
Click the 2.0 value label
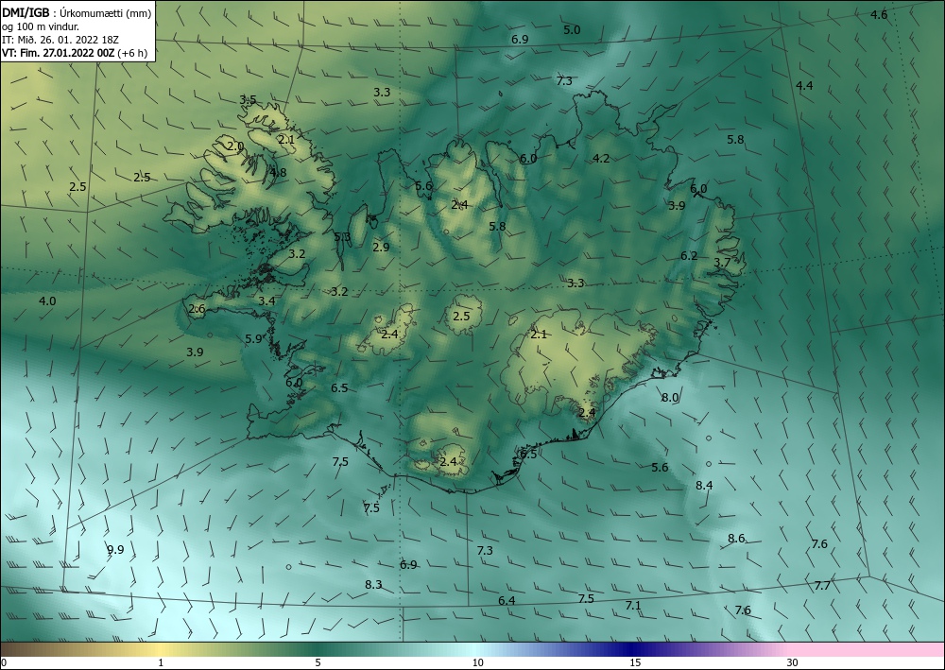coord(235,146)
